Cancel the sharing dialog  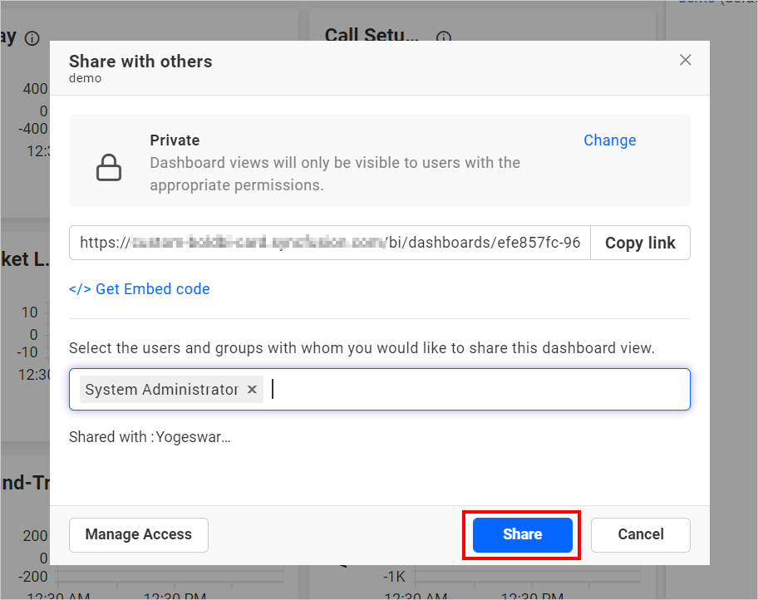pyautogui.click(x=640, y=534)
